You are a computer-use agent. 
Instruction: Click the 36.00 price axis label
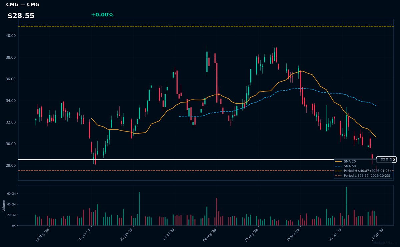11,79
